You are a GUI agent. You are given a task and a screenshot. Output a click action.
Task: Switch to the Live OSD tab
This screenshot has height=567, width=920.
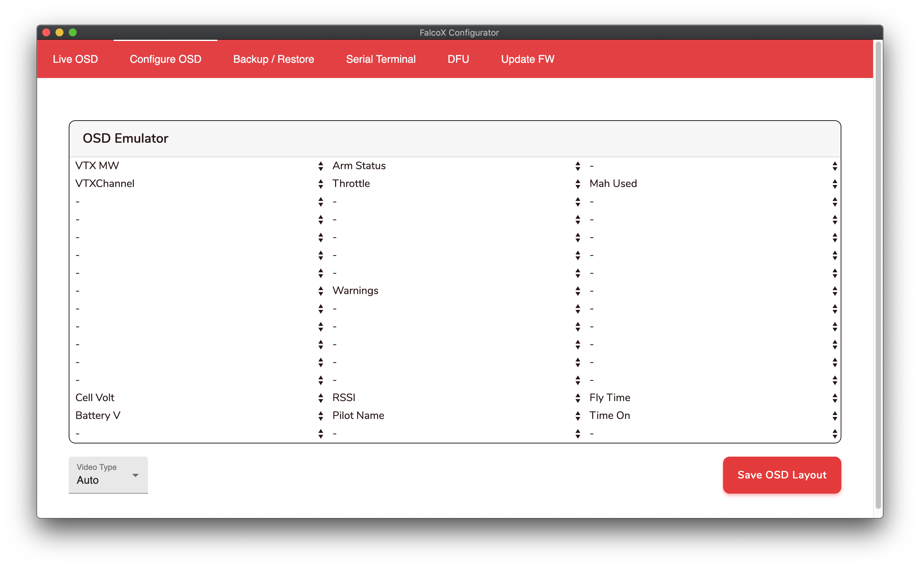[x=75, y=59]
